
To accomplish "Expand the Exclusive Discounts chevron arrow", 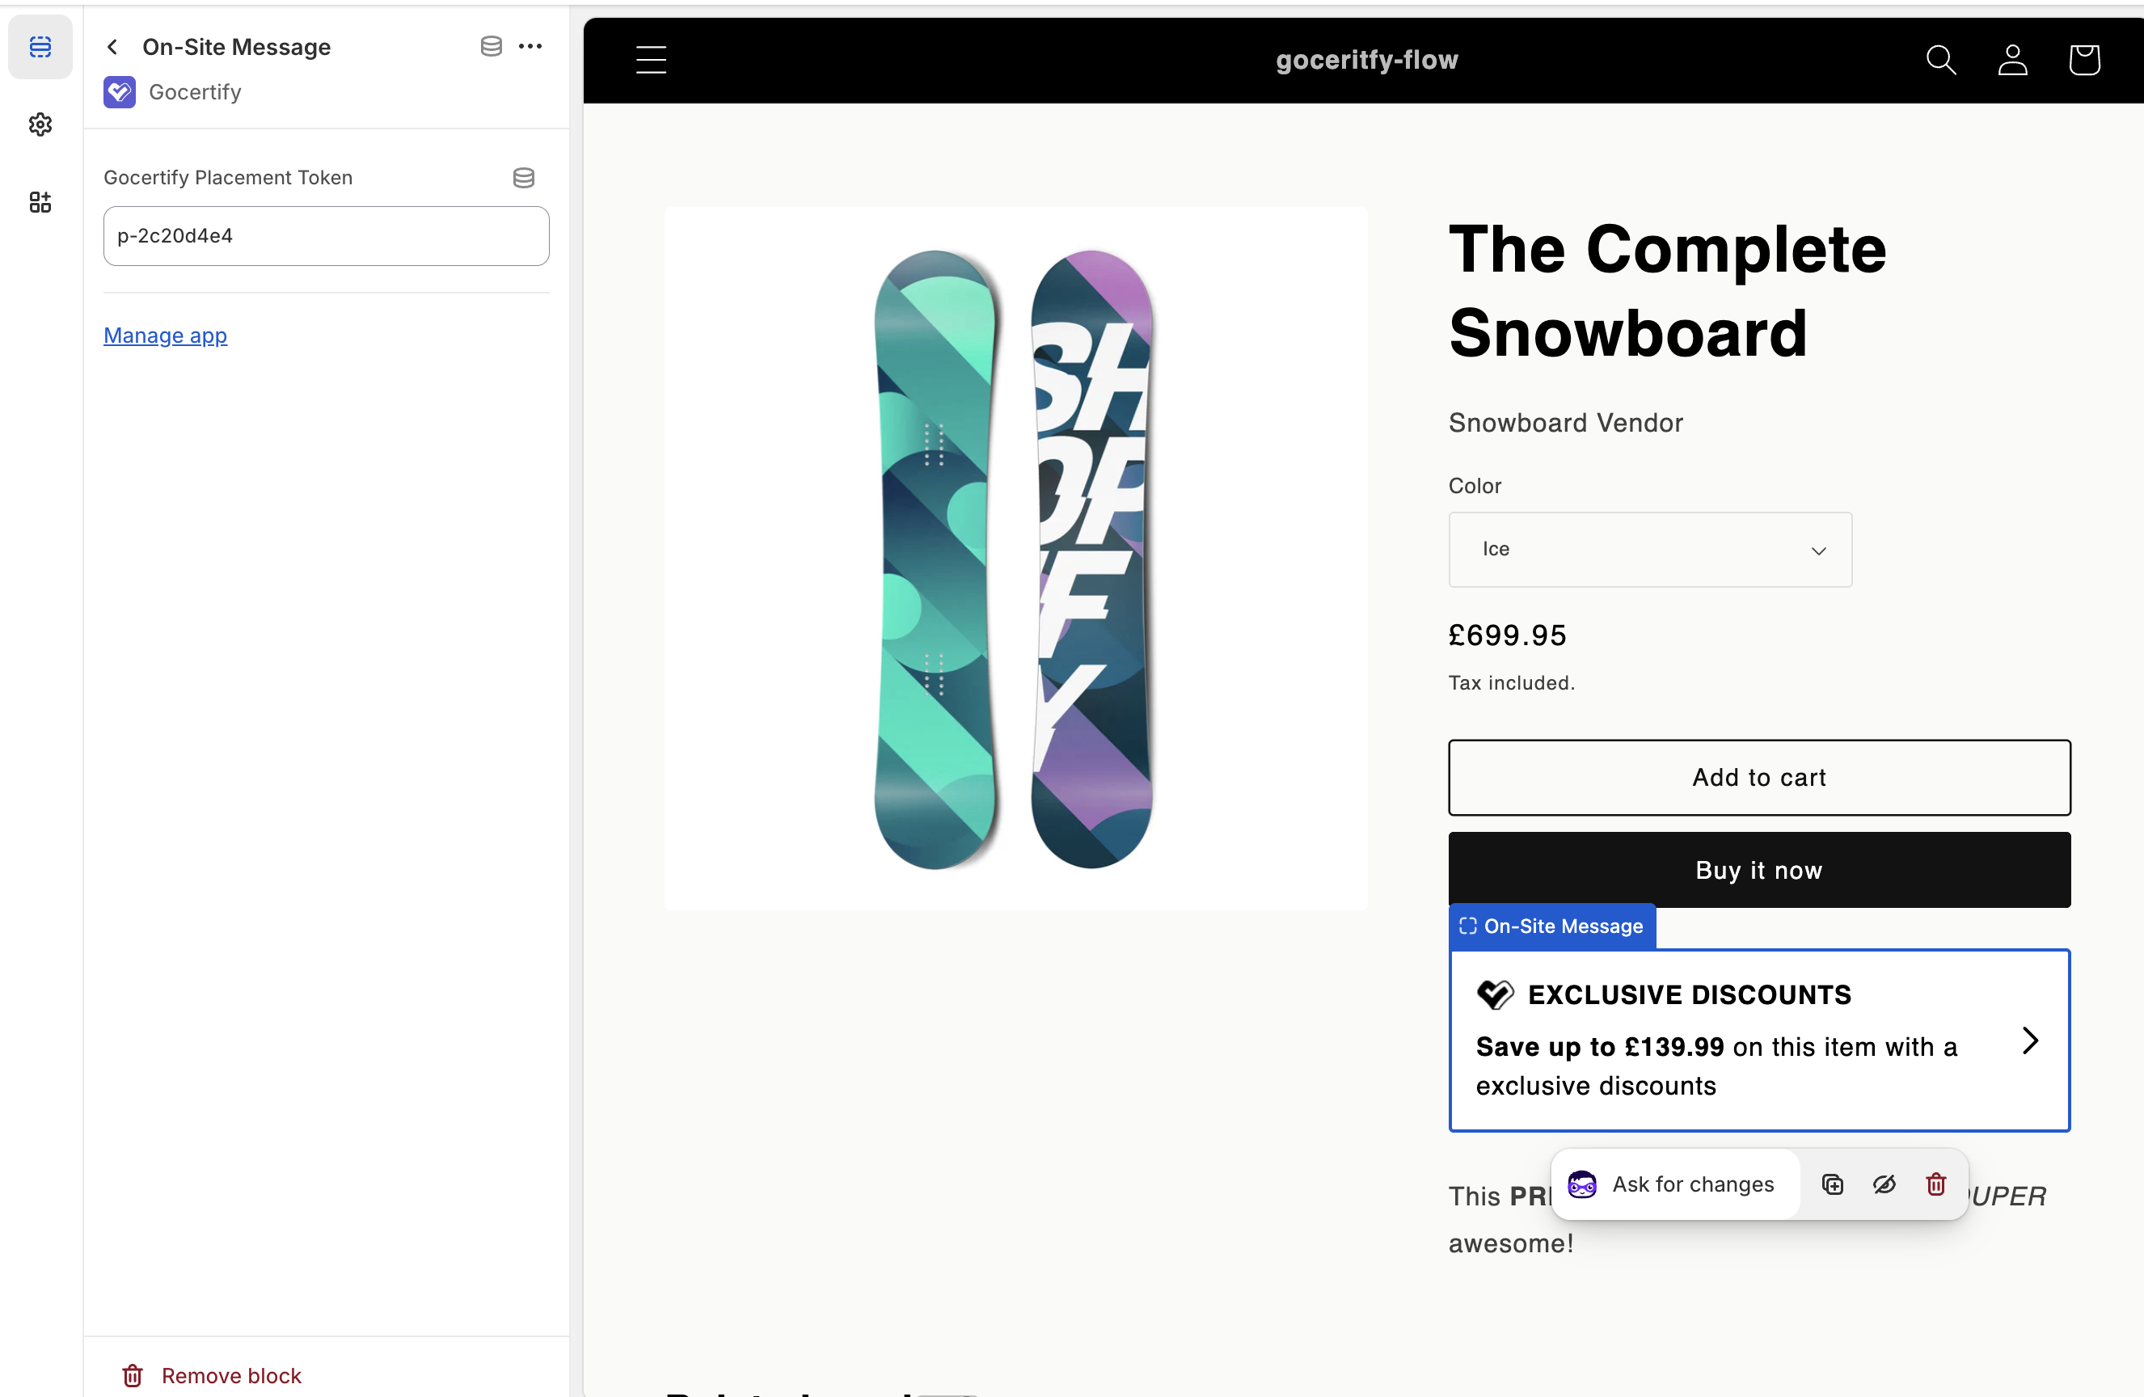I will point(2029,1040).
